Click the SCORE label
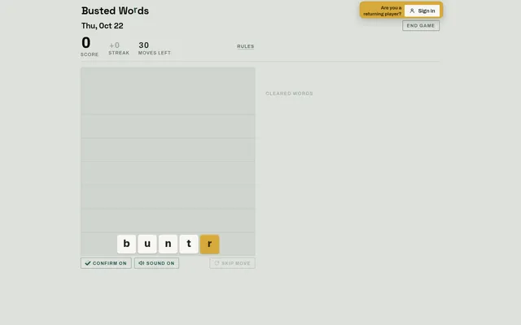521x325 pixels. click(x=90, y=54)
